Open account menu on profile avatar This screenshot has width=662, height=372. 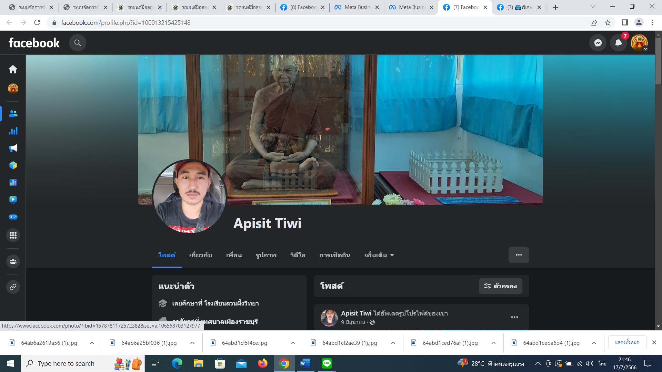pos(639,43)
